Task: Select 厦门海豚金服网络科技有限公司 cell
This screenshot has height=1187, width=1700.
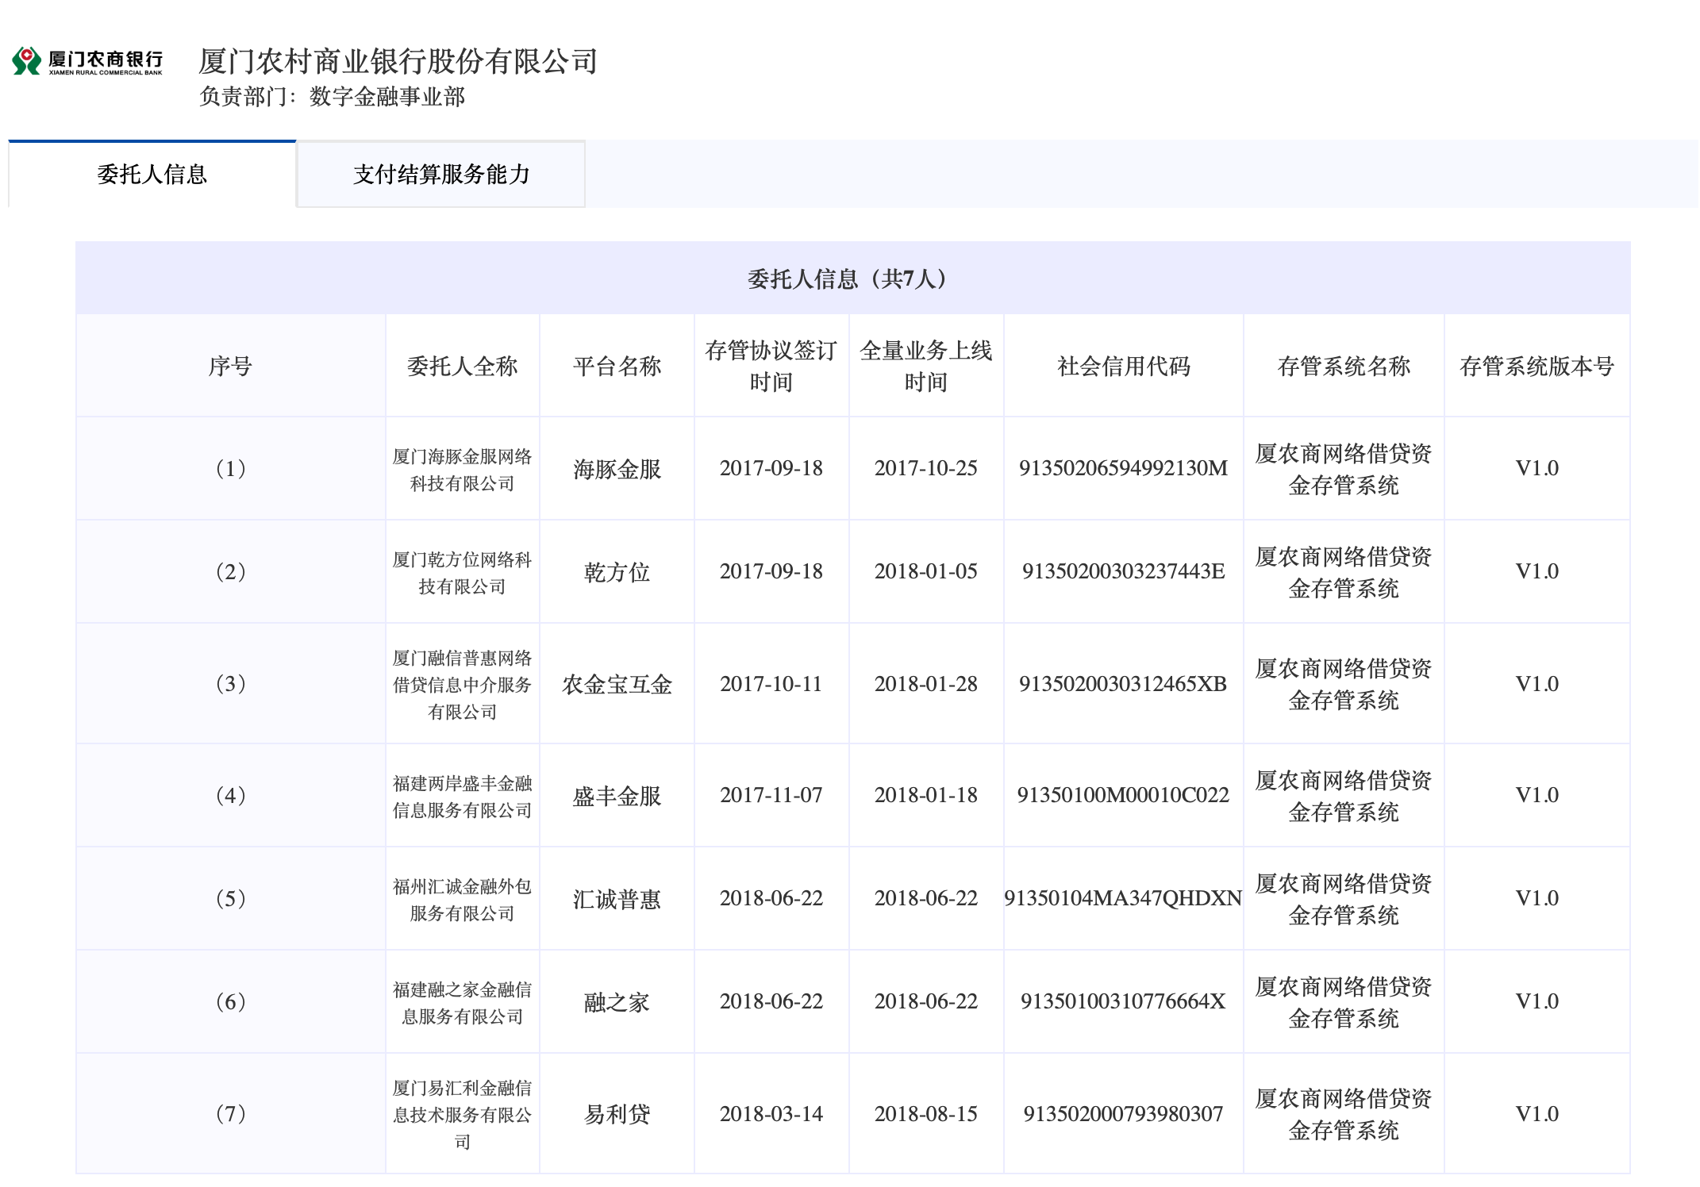Action: pyautogui.click(x=463, y=470)
